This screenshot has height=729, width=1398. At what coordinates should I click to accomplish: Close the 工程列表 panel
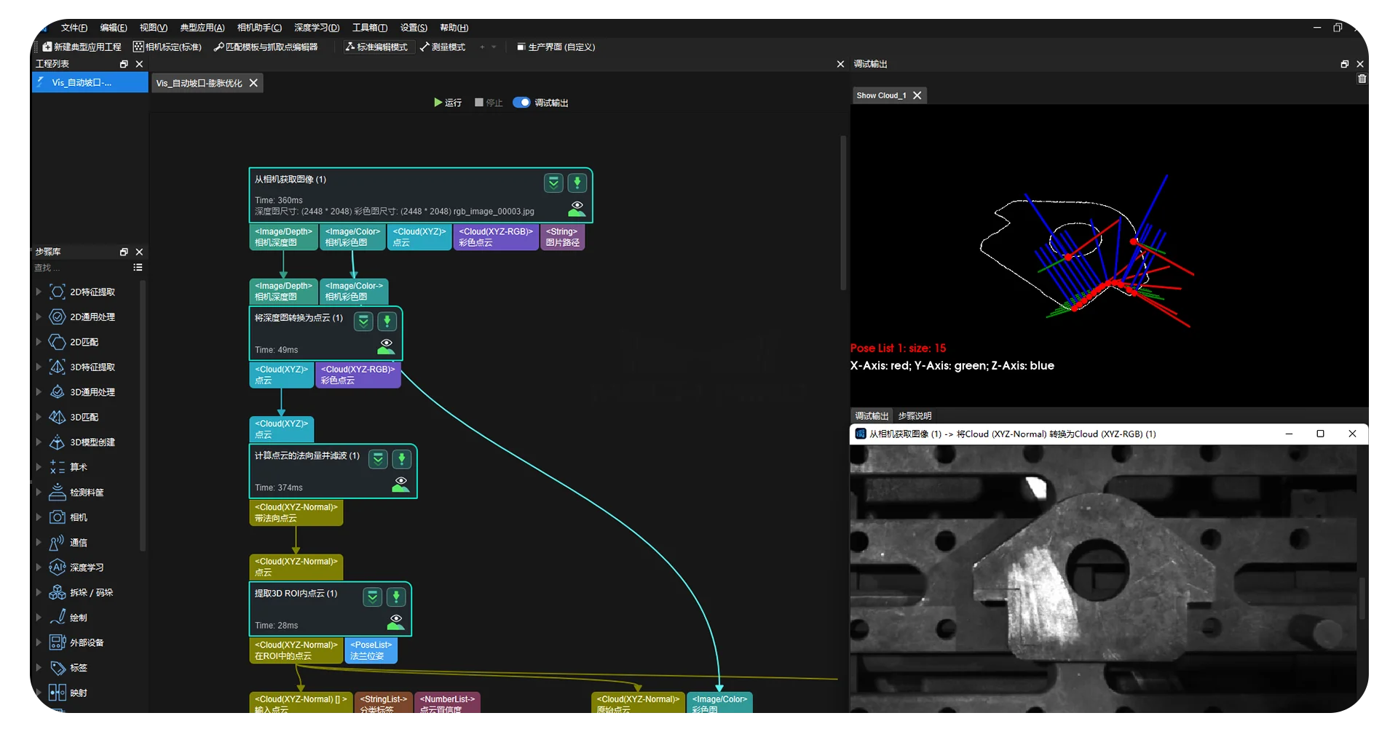[139, 64]
